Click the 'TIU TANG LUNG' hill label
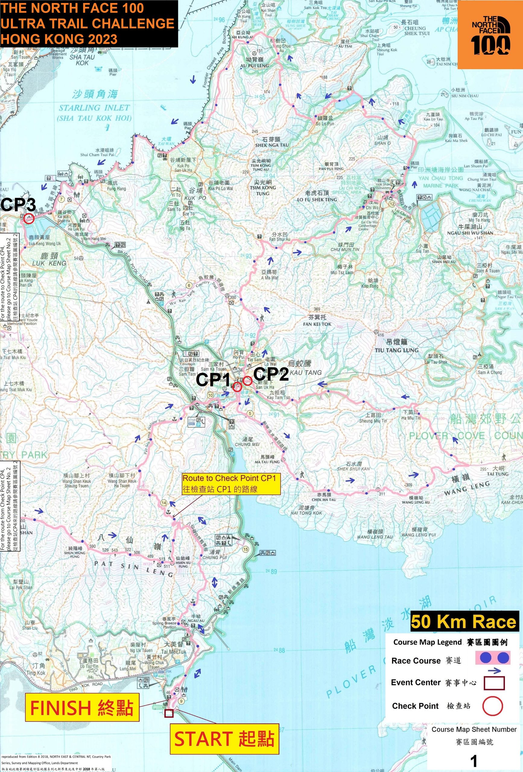Viewport: 523px width, 772px height. click(x=396, y=350)
